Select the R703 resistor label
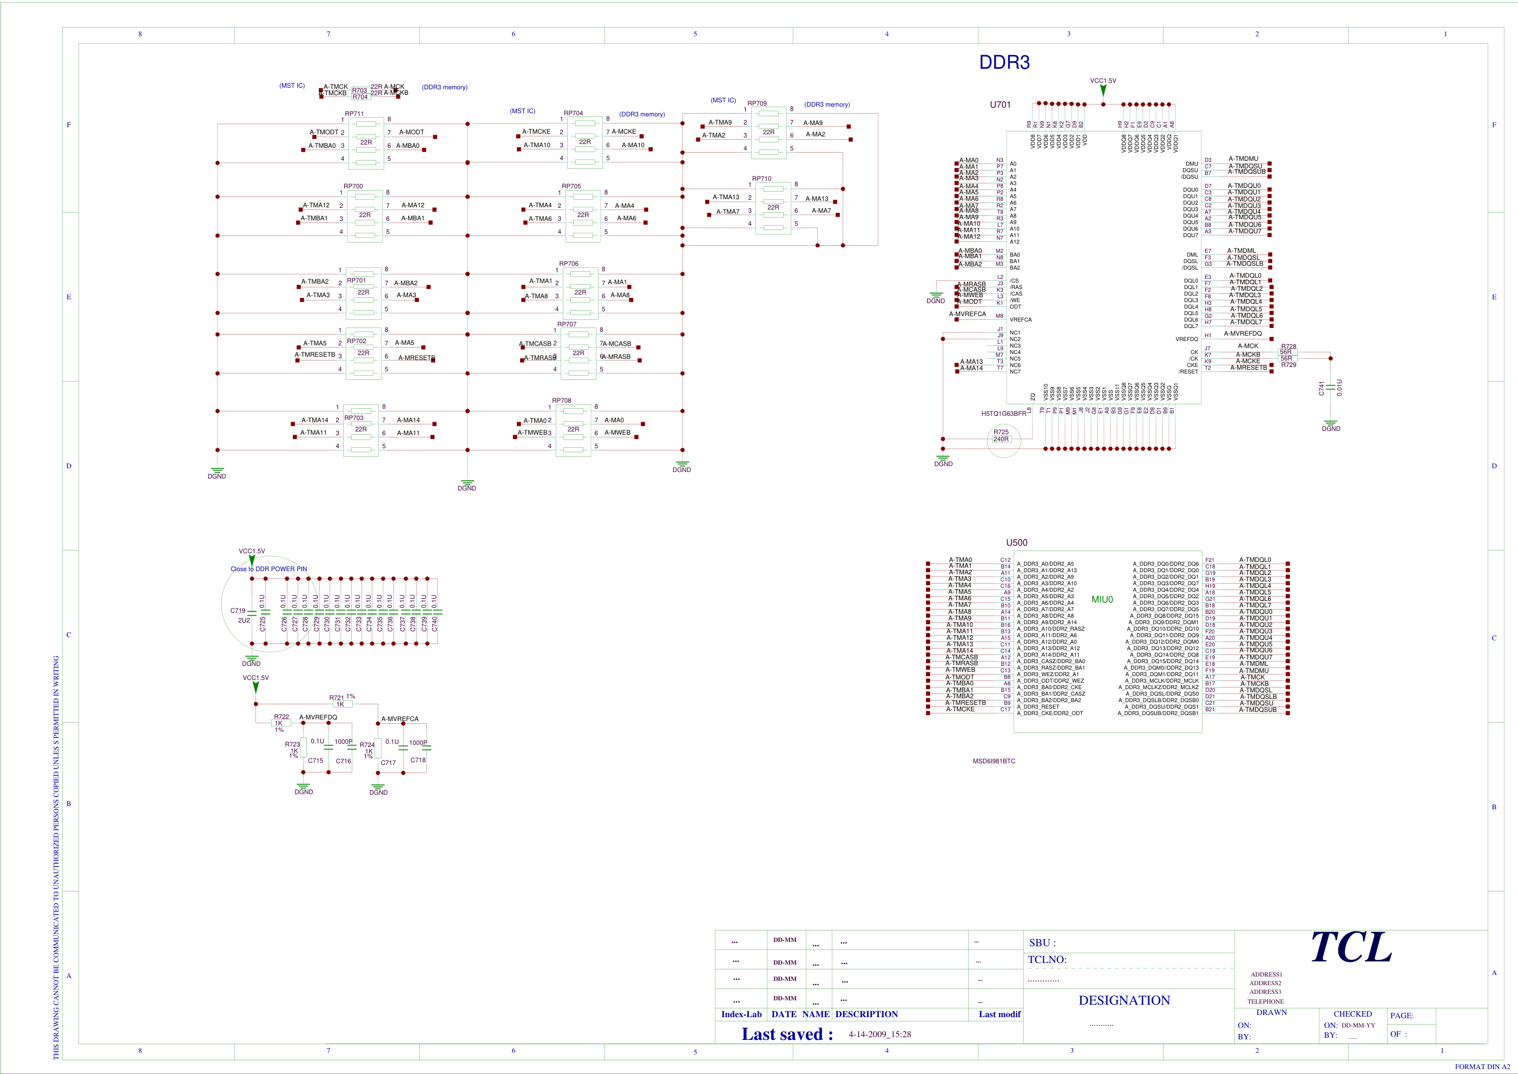The image size is (1518, 1074). (x=360, y=90)
